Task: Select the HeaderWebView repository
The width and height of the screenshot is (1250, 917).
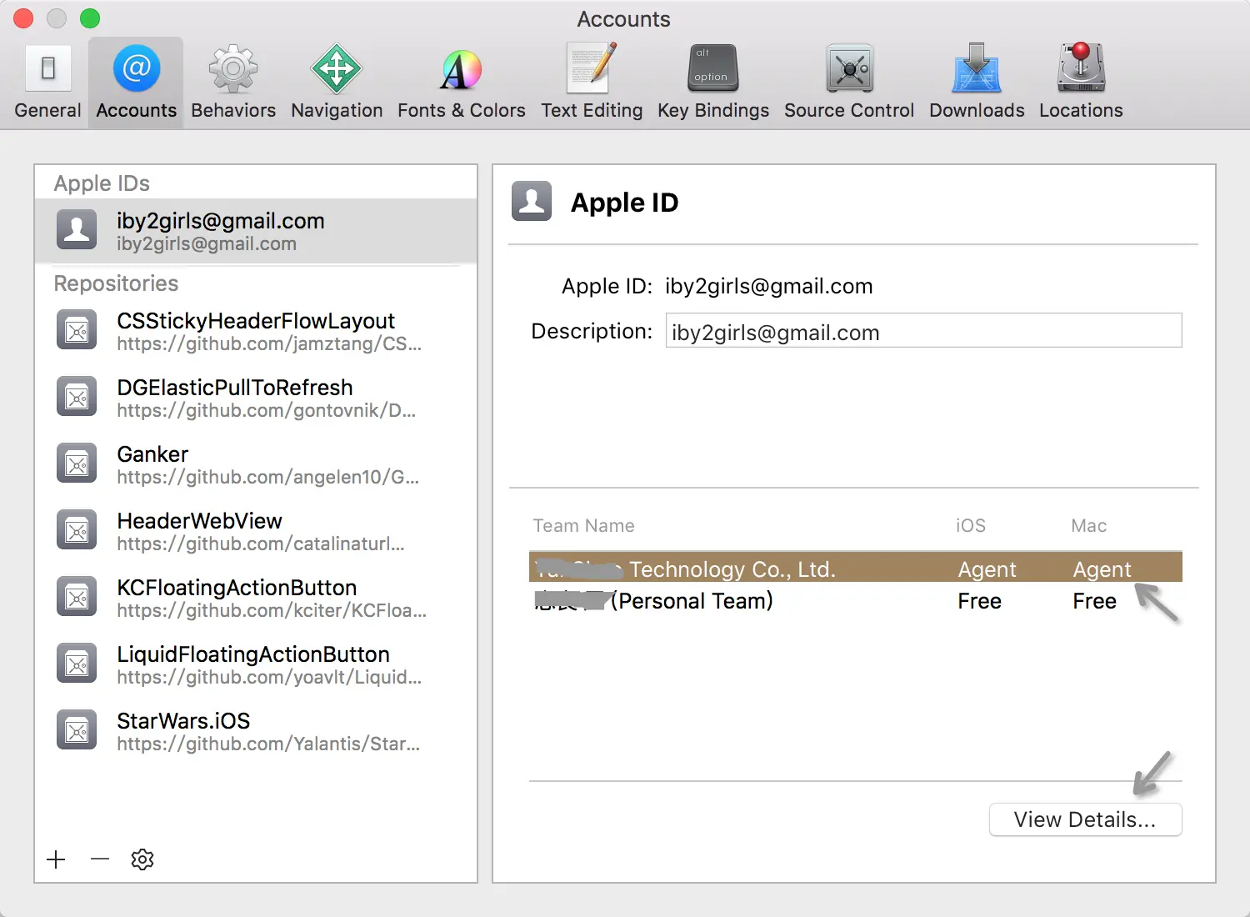Action: tap(256, 531)
